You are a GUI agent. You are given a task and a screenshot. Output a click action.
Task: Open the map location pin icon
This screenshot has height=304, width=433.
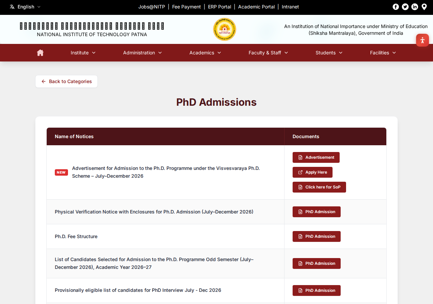point(424,7)
